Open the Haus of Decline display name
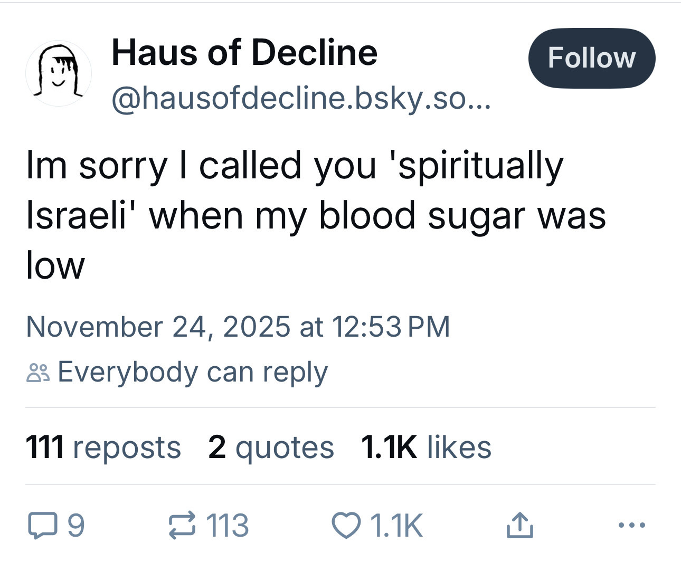The image size is (681, 562). [244, 53]
